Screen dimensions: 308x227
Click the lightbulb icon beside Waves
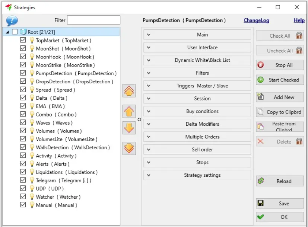32,123
